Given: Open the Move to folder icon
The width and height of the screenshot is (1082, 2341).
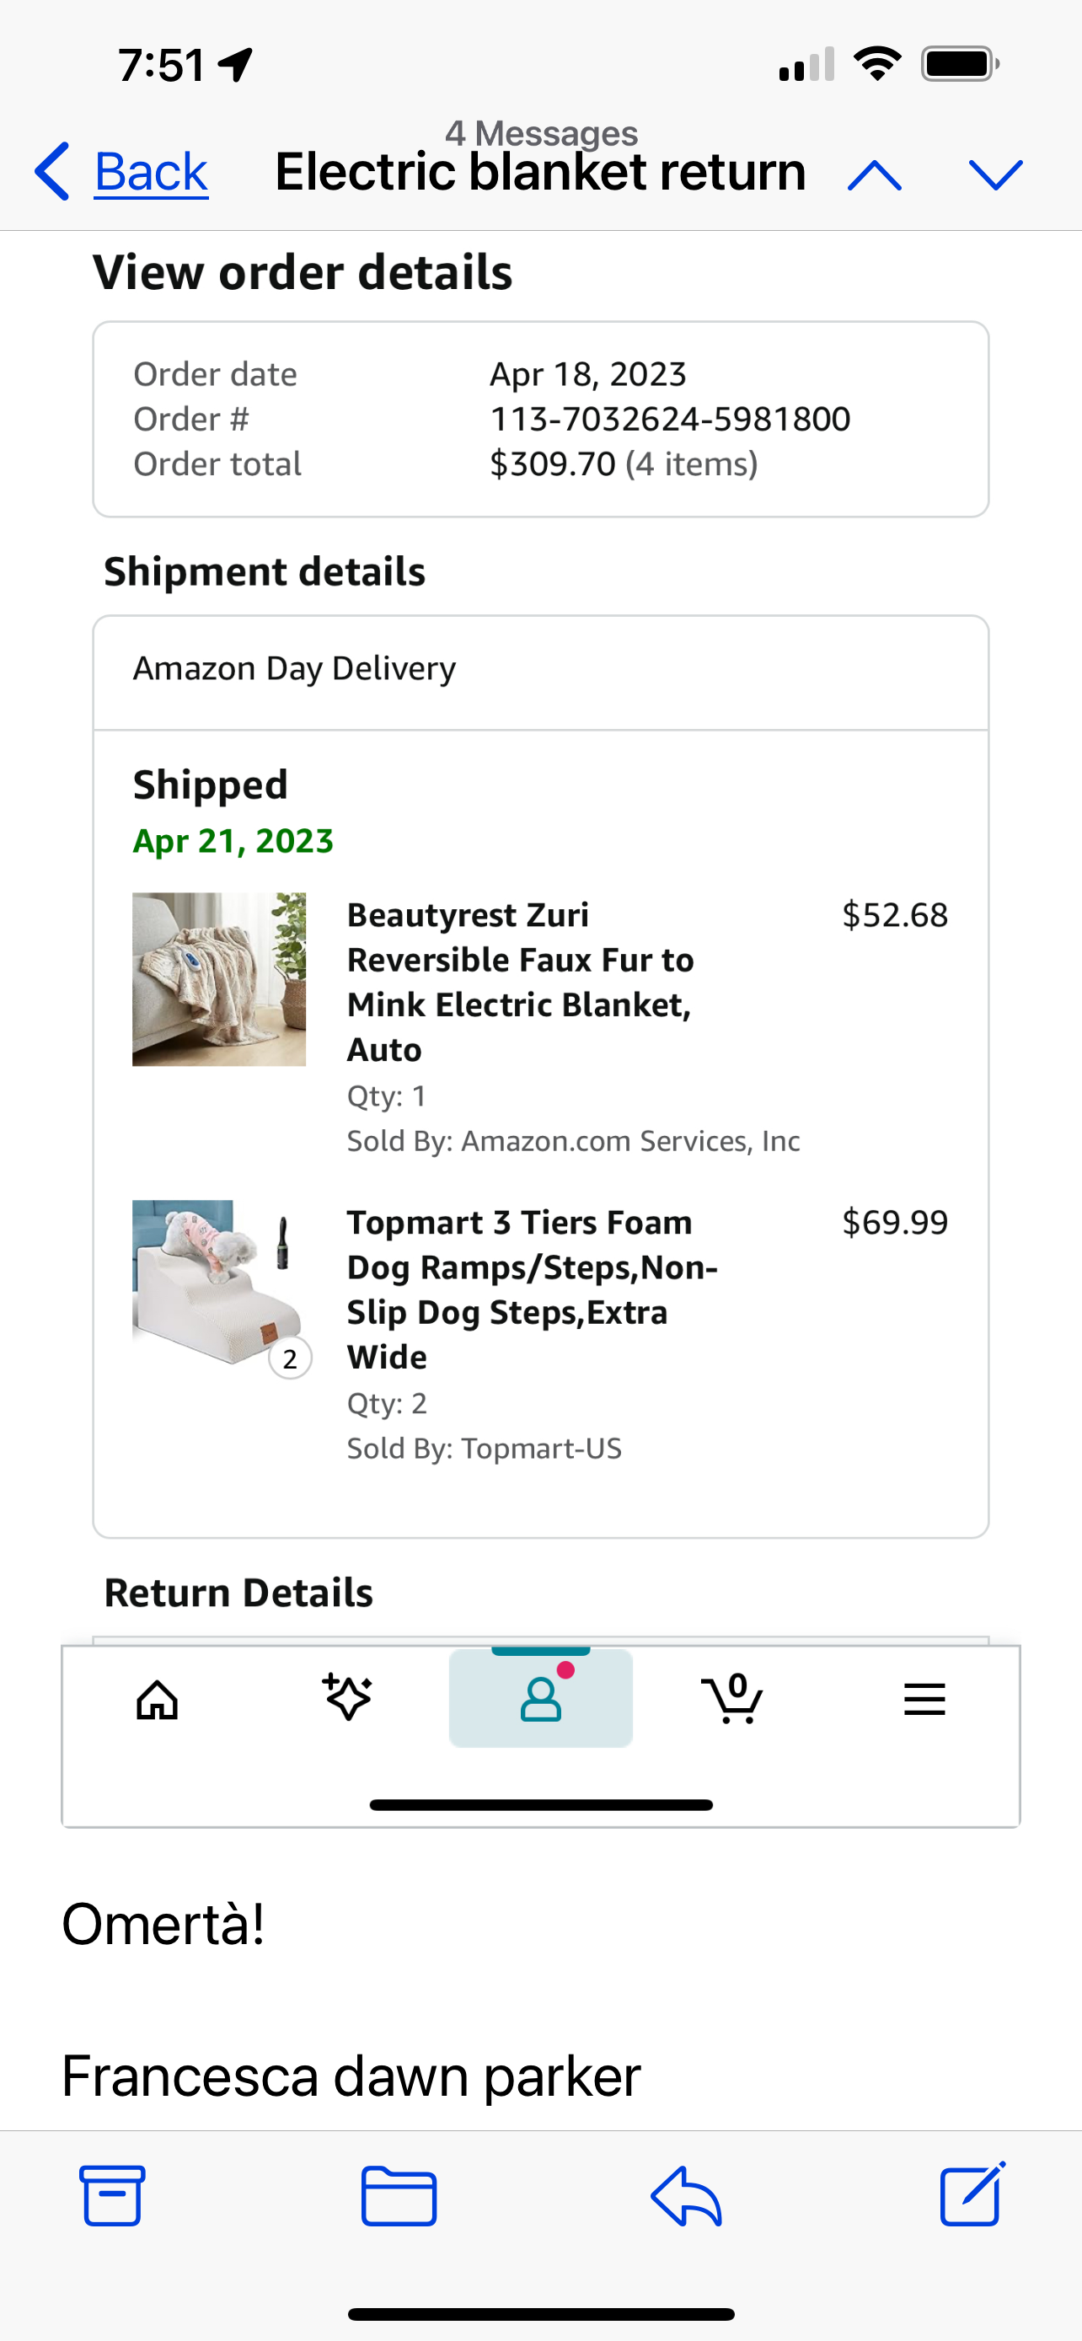Looking at the screenshot, I should pos(399,2195).
